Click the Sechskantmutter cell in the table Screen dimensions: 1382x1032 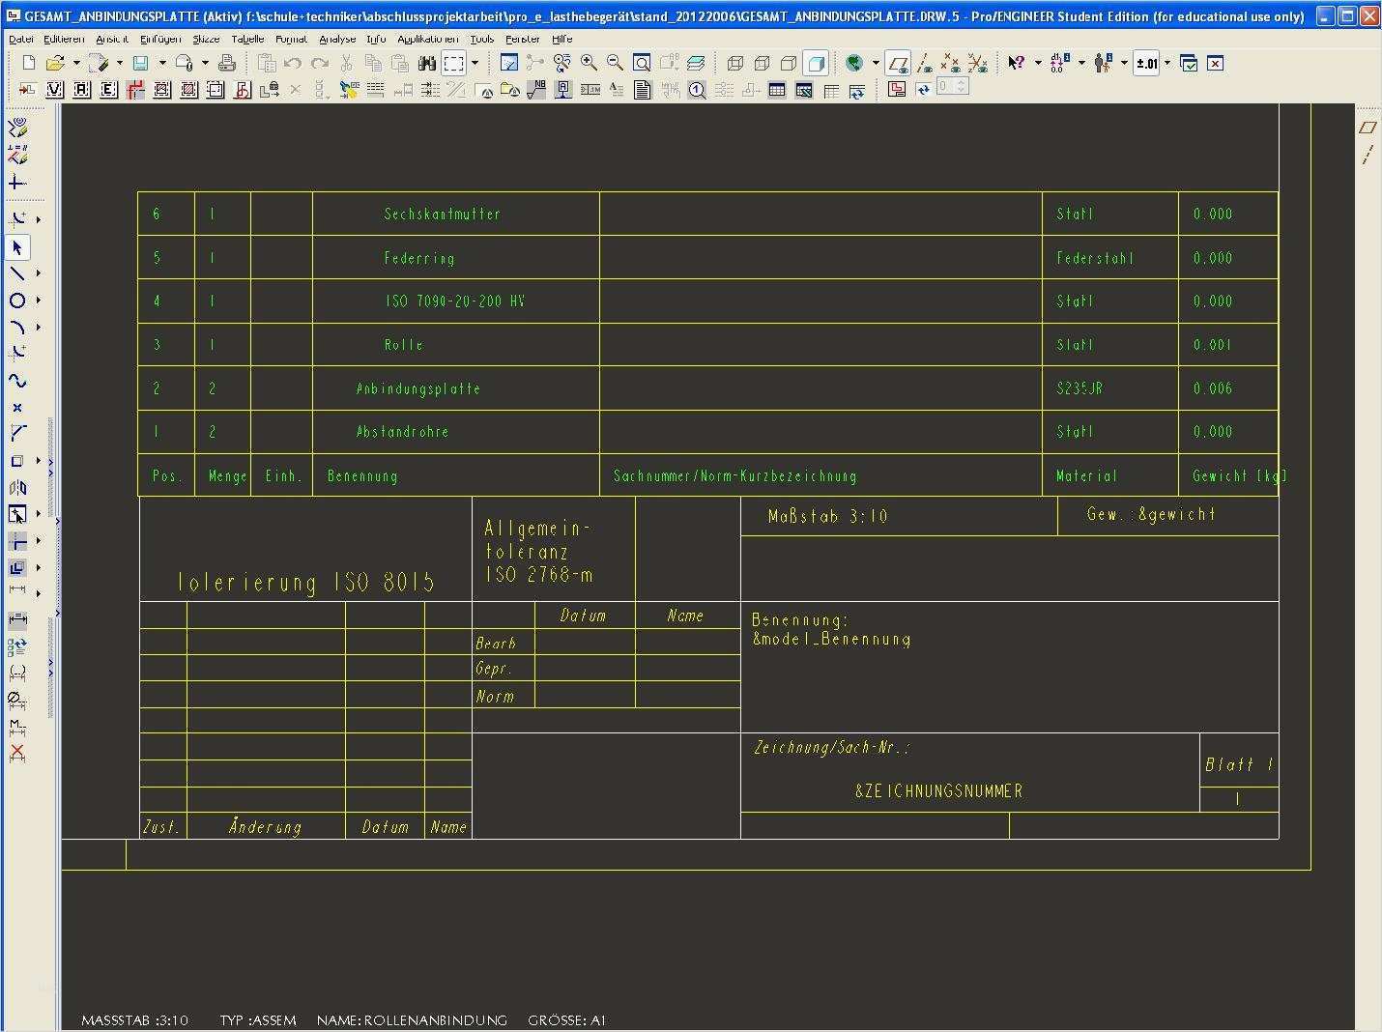(x=443, y=215)
